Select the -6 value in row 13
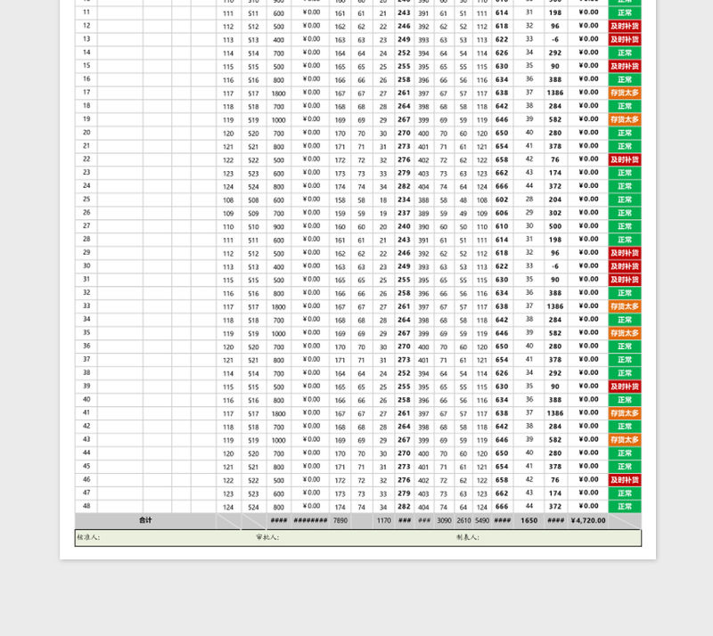713x636 pixels. coord(555,39)
